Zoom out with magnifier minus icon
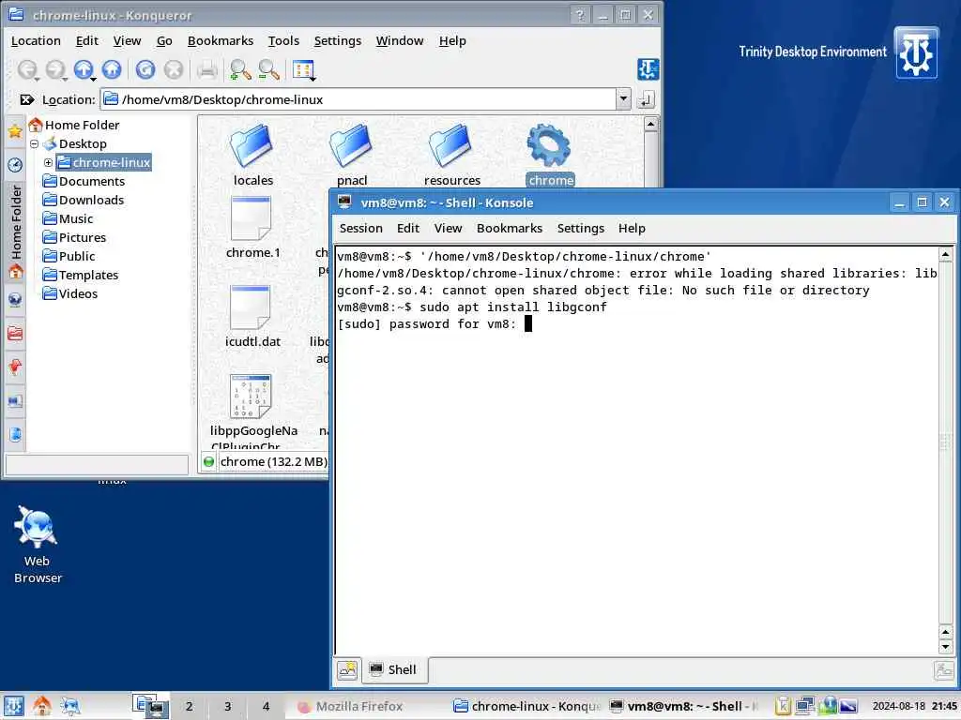Screen dimensions: 961x720 [269, 69]
